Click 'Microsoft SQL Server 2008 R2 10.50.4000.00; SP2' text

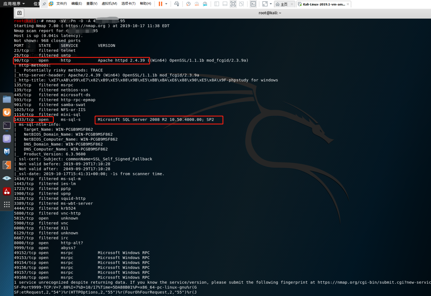pyautogui.click(x=156, y=120)
